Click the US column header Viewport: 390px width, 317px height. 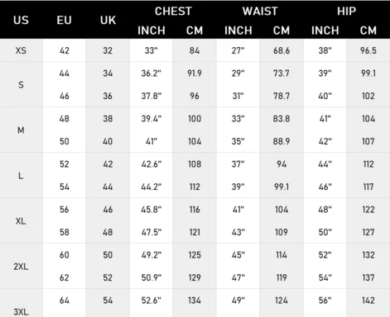point(21,20)
